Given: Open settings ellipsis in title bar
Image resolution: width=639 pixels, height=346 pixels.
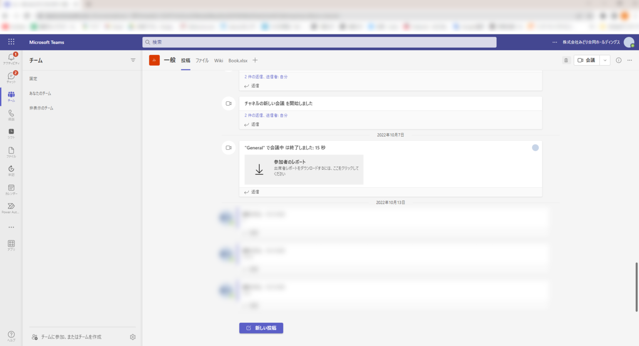Looking at the screenshot, I should pyautogui.click(x=555, y=42).
